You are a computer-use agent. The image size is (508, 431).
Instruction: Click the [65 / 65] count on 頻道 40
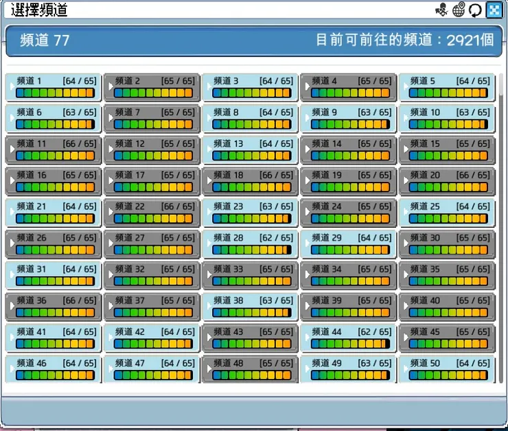pos(473,301)
